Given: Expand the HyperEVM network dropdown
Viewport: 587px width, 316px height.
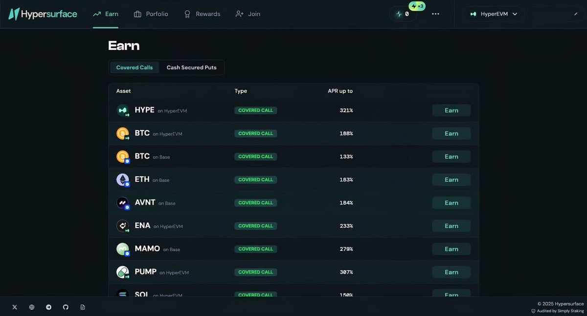Looking at the screenshot, I should (x=494, y=14).
